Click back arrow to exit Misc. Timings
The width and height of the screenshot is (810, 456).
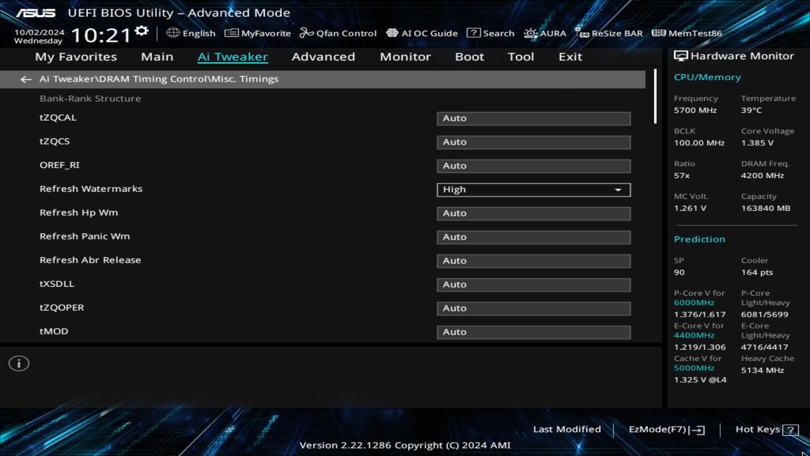[x=25, y=79]
